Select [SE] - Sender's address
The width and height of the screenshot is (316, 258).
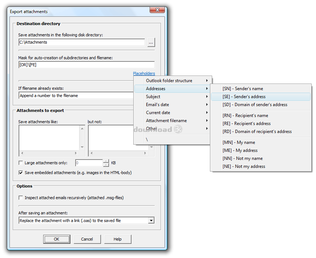click(261, 97)
